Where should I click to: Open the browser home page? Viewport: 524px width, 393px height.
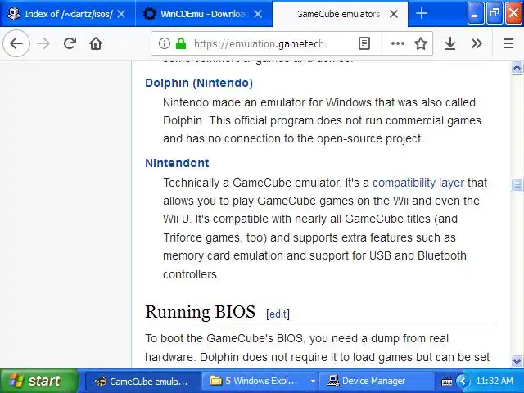point(96,43)
